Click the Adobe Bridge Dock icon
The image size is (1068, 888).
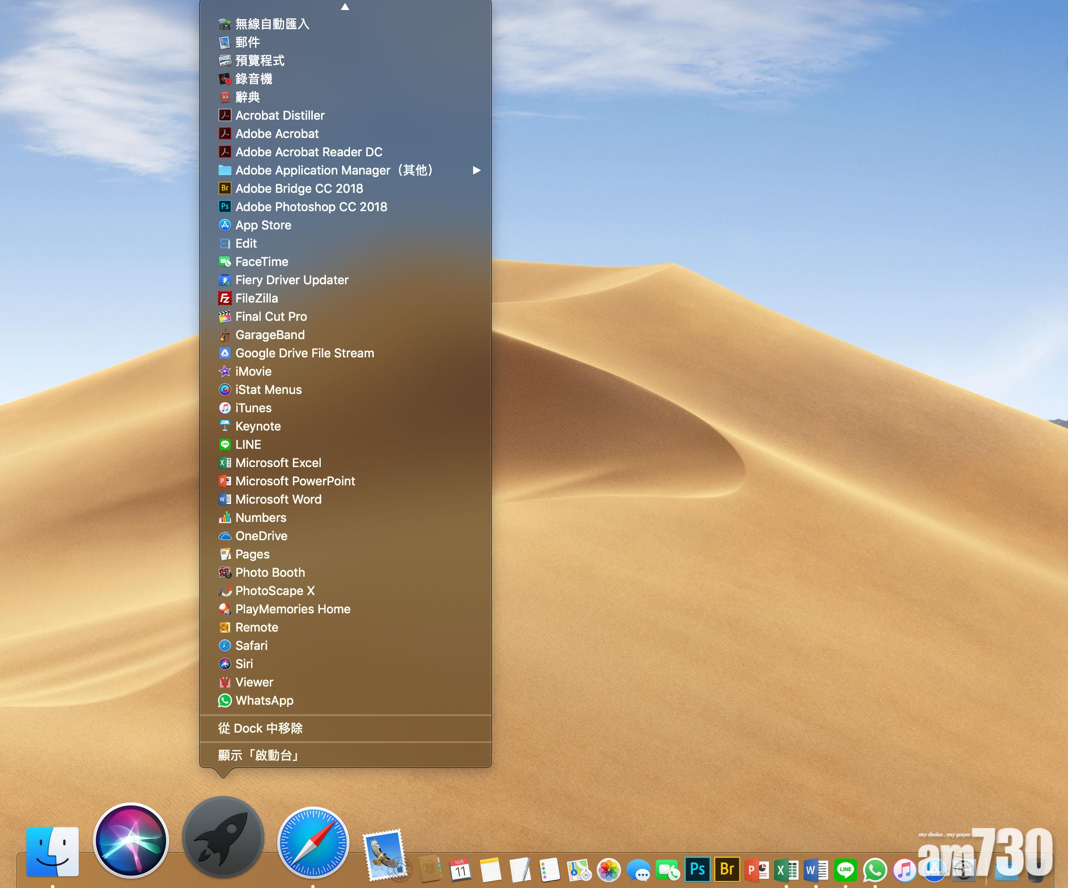pyautogui.click(x=727, y=869)
